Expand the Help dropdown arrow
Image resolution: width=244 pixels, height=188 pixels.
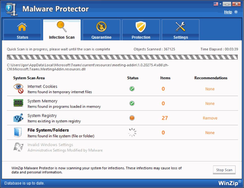tap(236, 12)
